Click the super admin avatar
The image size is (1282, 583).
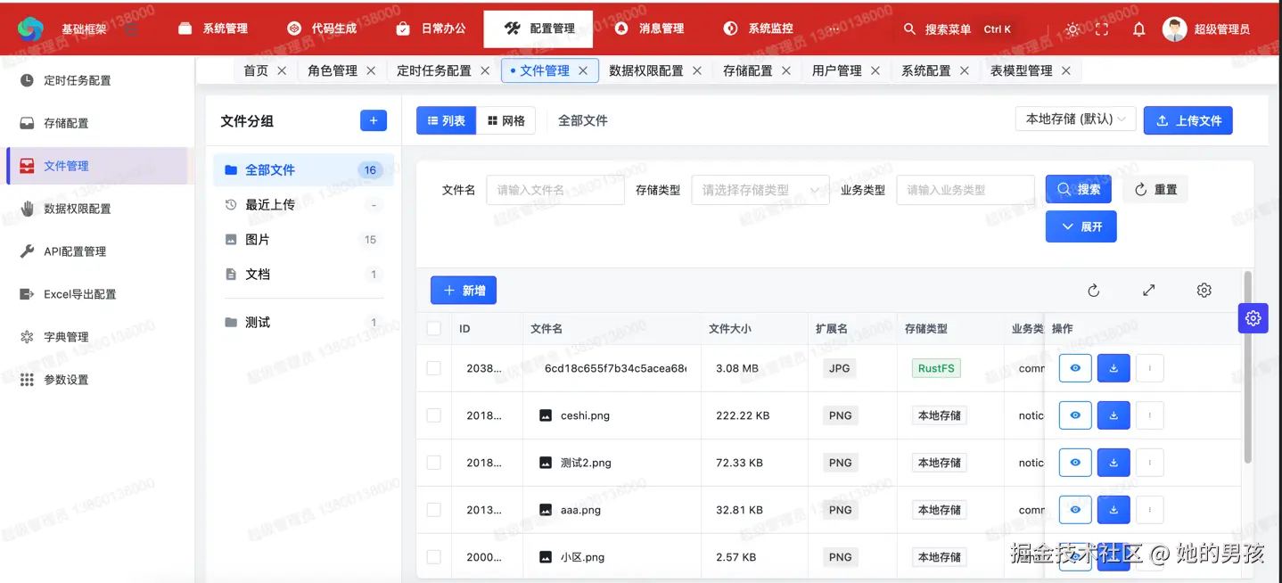(x=1175, y=29)
